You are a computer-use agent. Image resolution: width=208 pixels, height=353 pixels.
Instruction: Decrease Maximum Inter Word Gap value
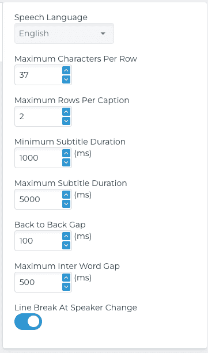click(66, 286)
